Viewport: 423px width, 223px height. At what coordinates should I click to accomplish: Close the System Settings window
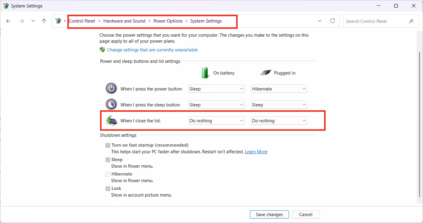point(414,6)
